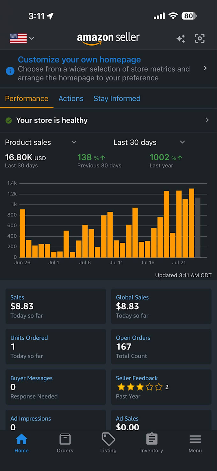
Task: Tap the Home icon in bottom bar
Action: tap(21, 439)
